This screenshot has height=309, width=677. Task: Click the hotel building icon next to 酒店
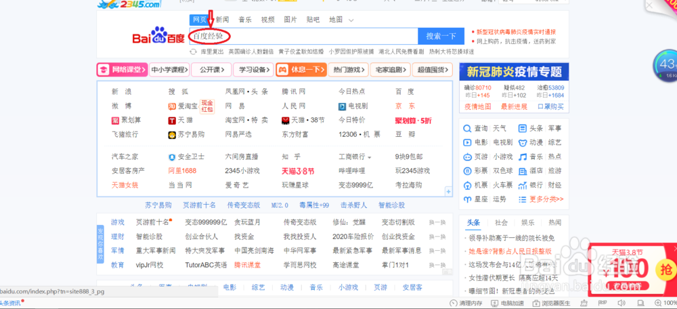[523, 171]
